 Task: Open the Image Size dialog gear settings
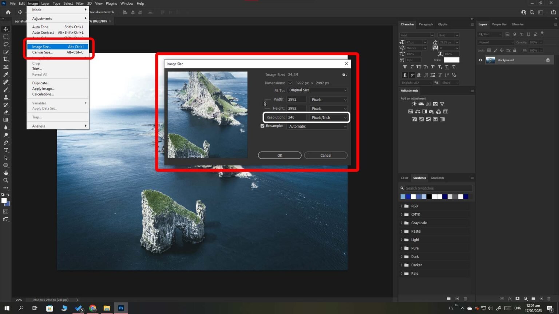click(344, 75)
